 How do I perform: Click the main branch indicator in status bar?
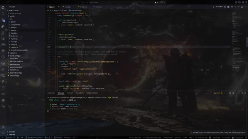pyautogui.click(x=9, y=138)
